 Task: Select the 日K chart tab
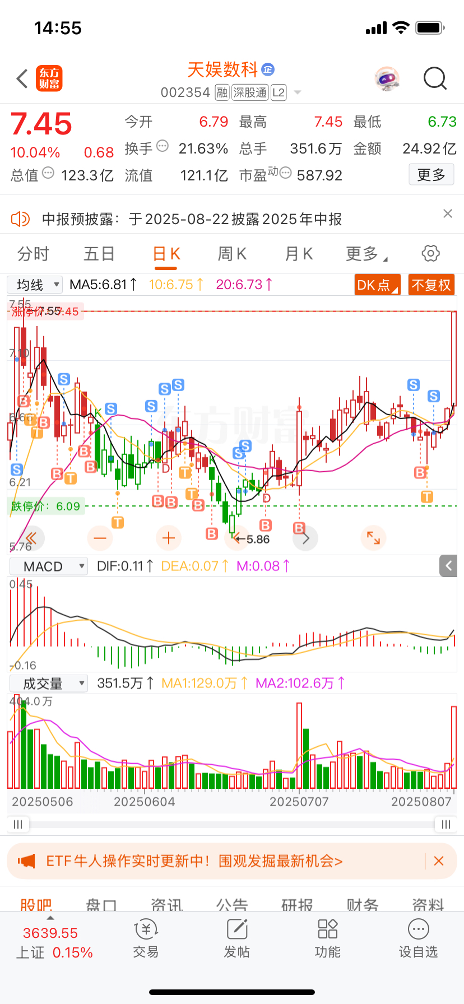click(x=166, y=254)
